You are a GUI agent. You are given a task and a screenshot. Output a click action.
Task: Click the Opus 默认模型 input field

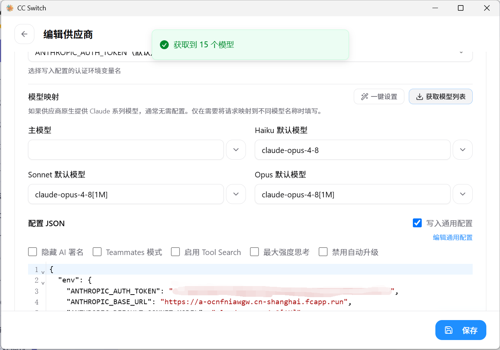pyautogui.click(x=353, y=194)
